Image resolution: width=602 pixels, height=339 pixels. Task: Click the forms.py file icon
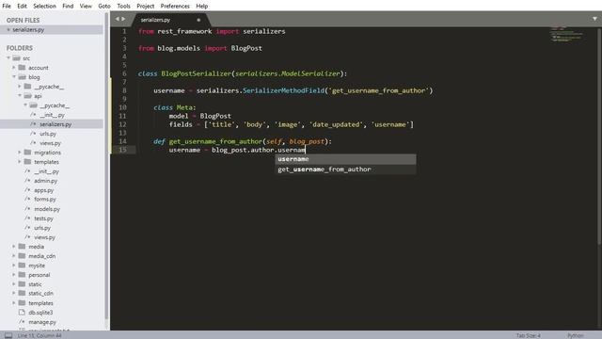pos(27,199)
